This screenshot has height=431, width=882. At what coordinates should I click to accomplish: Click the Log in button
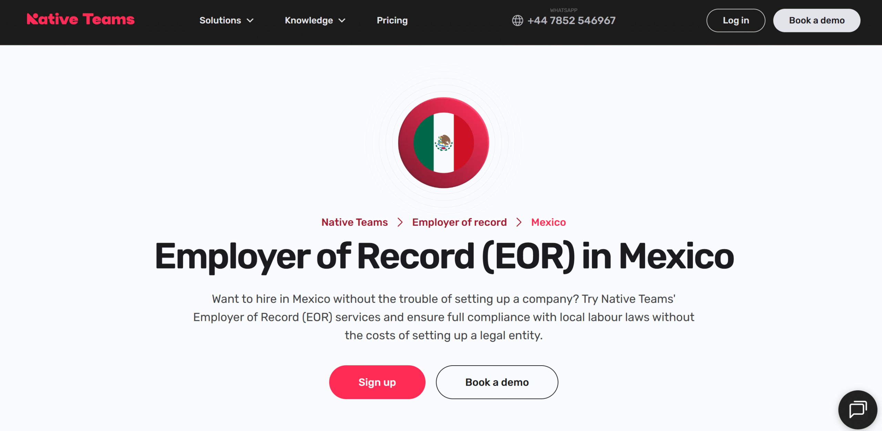click(736, 20)
